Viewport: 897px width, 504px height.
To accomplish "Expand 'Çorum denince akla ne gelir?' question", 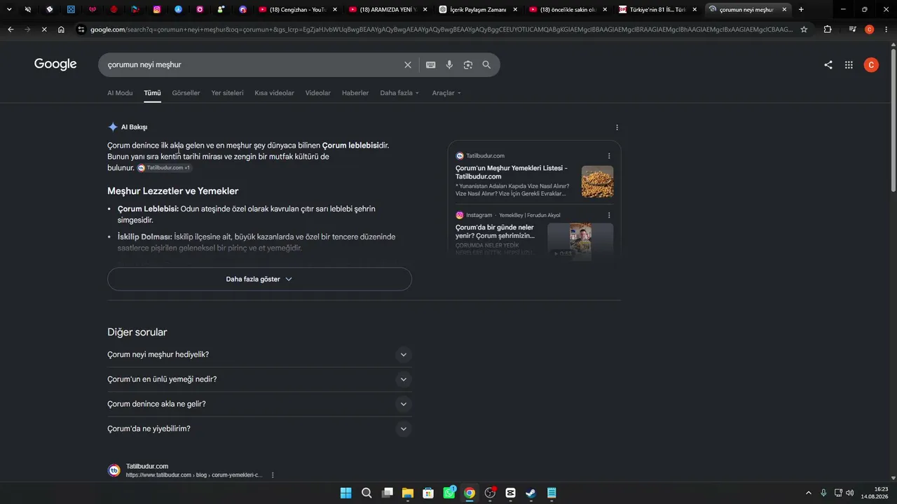I will [259, 404].
